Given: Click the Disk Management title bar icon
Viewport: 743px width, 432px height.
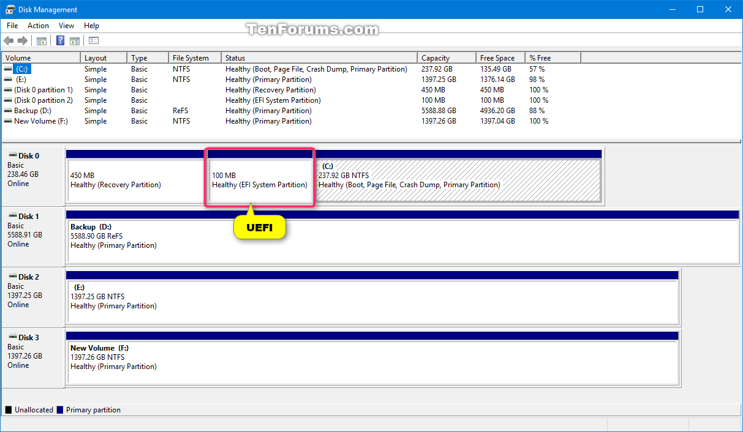Looking at the screenshot, I should click(10, 9).
